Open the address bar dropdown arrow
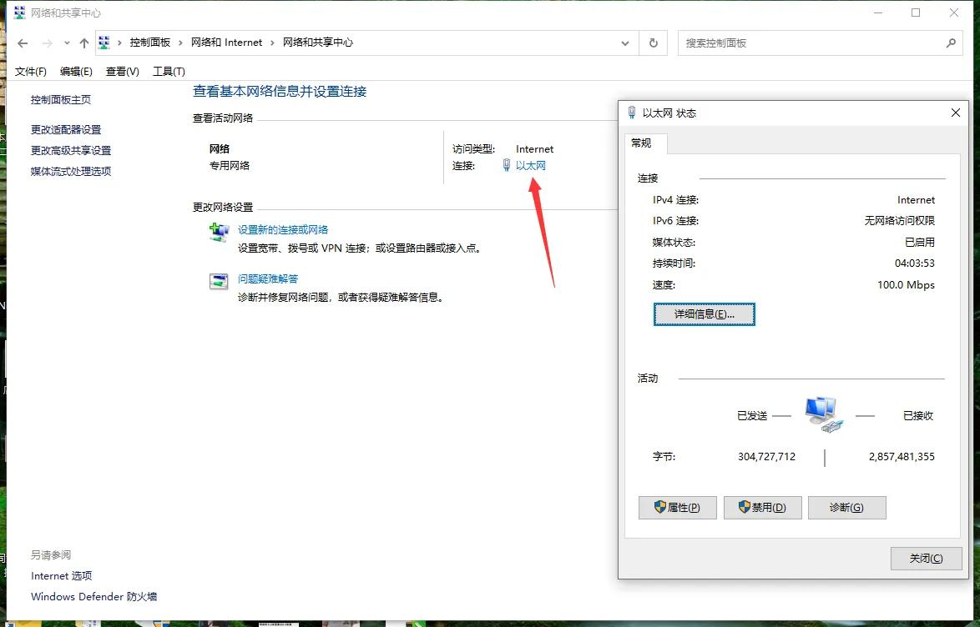Image resolution: width=980 pixels, height=627 pixels. click(624, 43)
